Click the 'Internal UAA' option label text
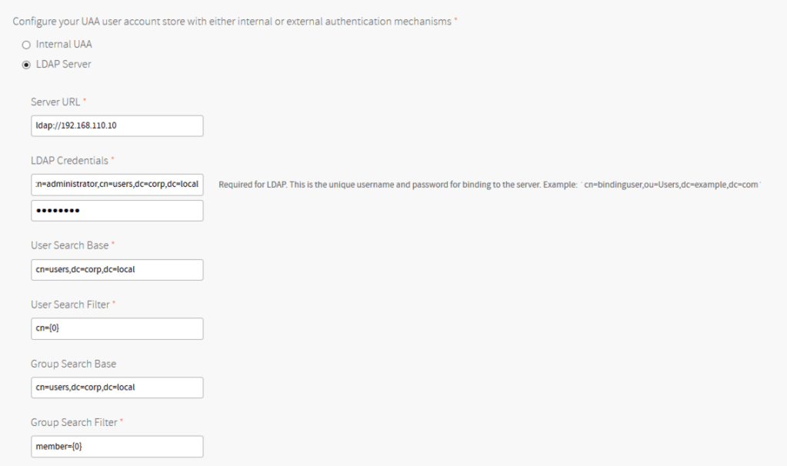The image size is (787, 466). (x=65, y=44)
